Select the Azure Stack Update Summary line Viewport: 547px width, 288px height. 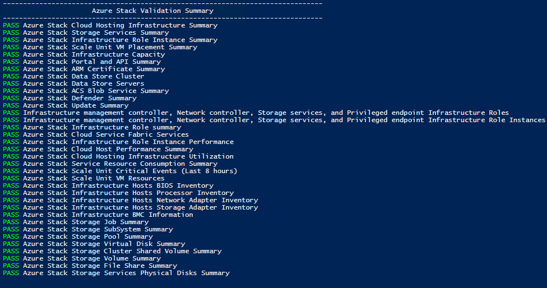[66, 106]
